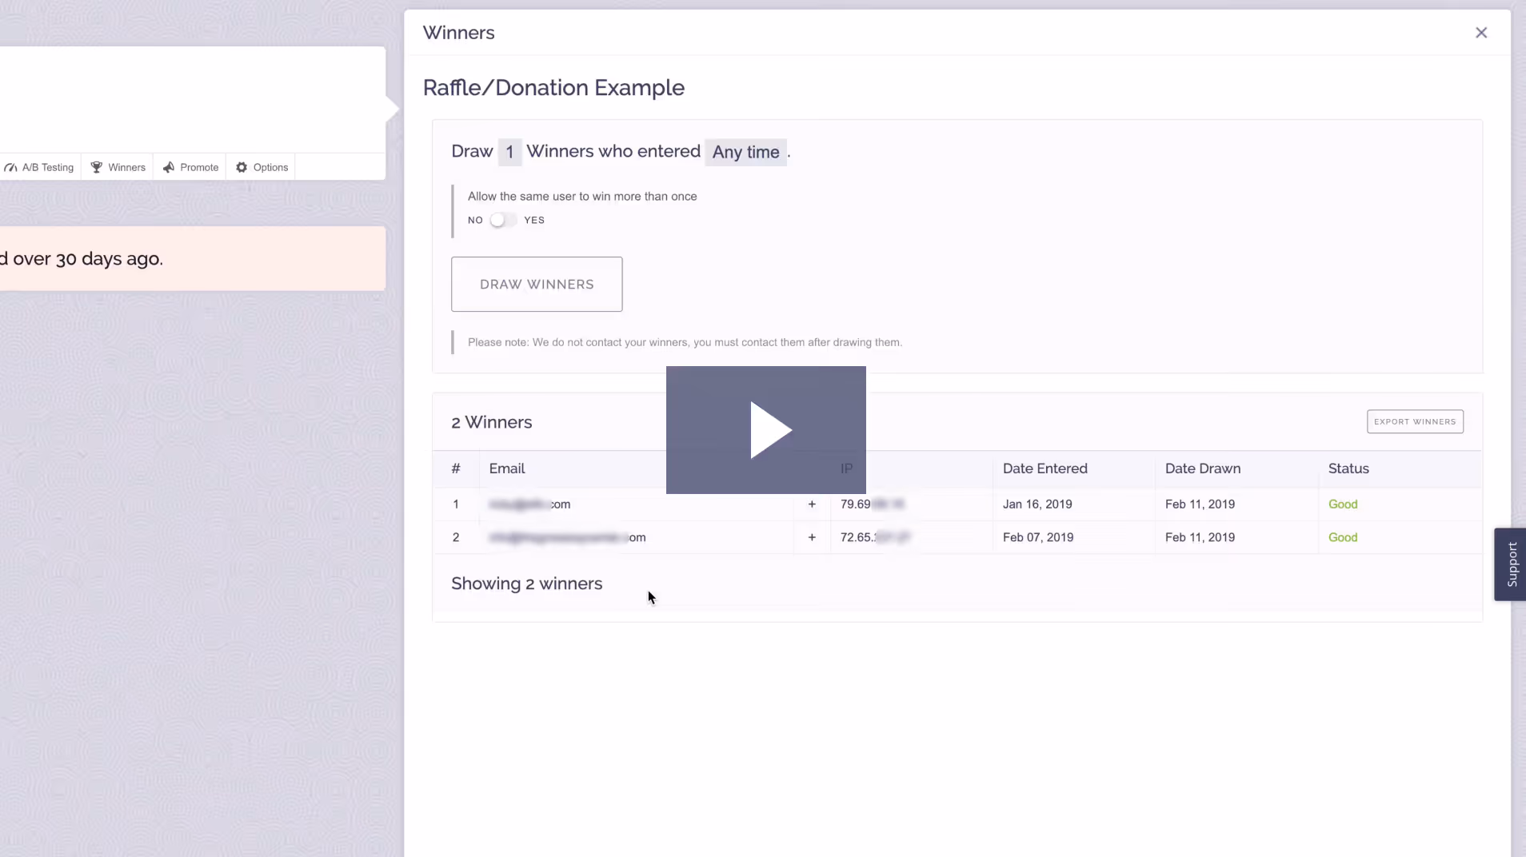Switch to the Winners tab
The image size is (1526, 857).
tap(118, 167)
